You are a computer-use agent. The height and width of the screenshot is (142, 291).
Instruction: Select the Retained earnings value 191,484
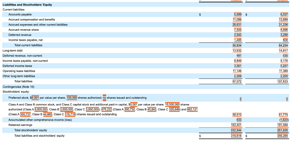tap(283, 125)
